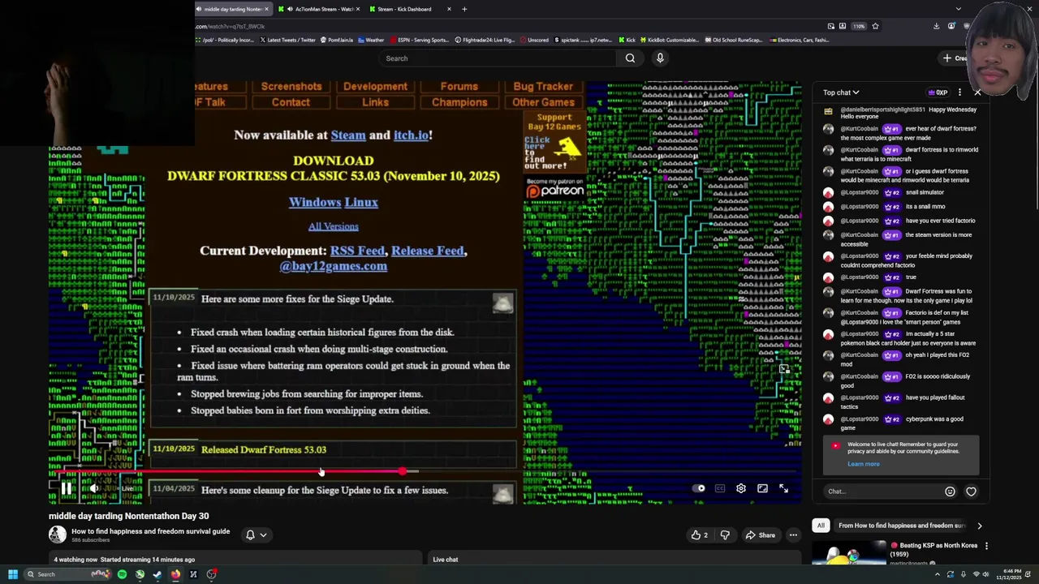Image resolution: width=1039 pixels, height=584 pixels.
Task: Pause the YouTube video playback
Action: coord(67,488)
